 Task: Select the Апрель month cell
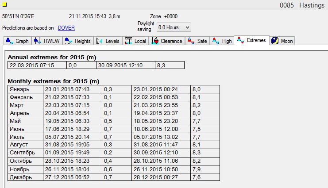click(x=25, y=113)
